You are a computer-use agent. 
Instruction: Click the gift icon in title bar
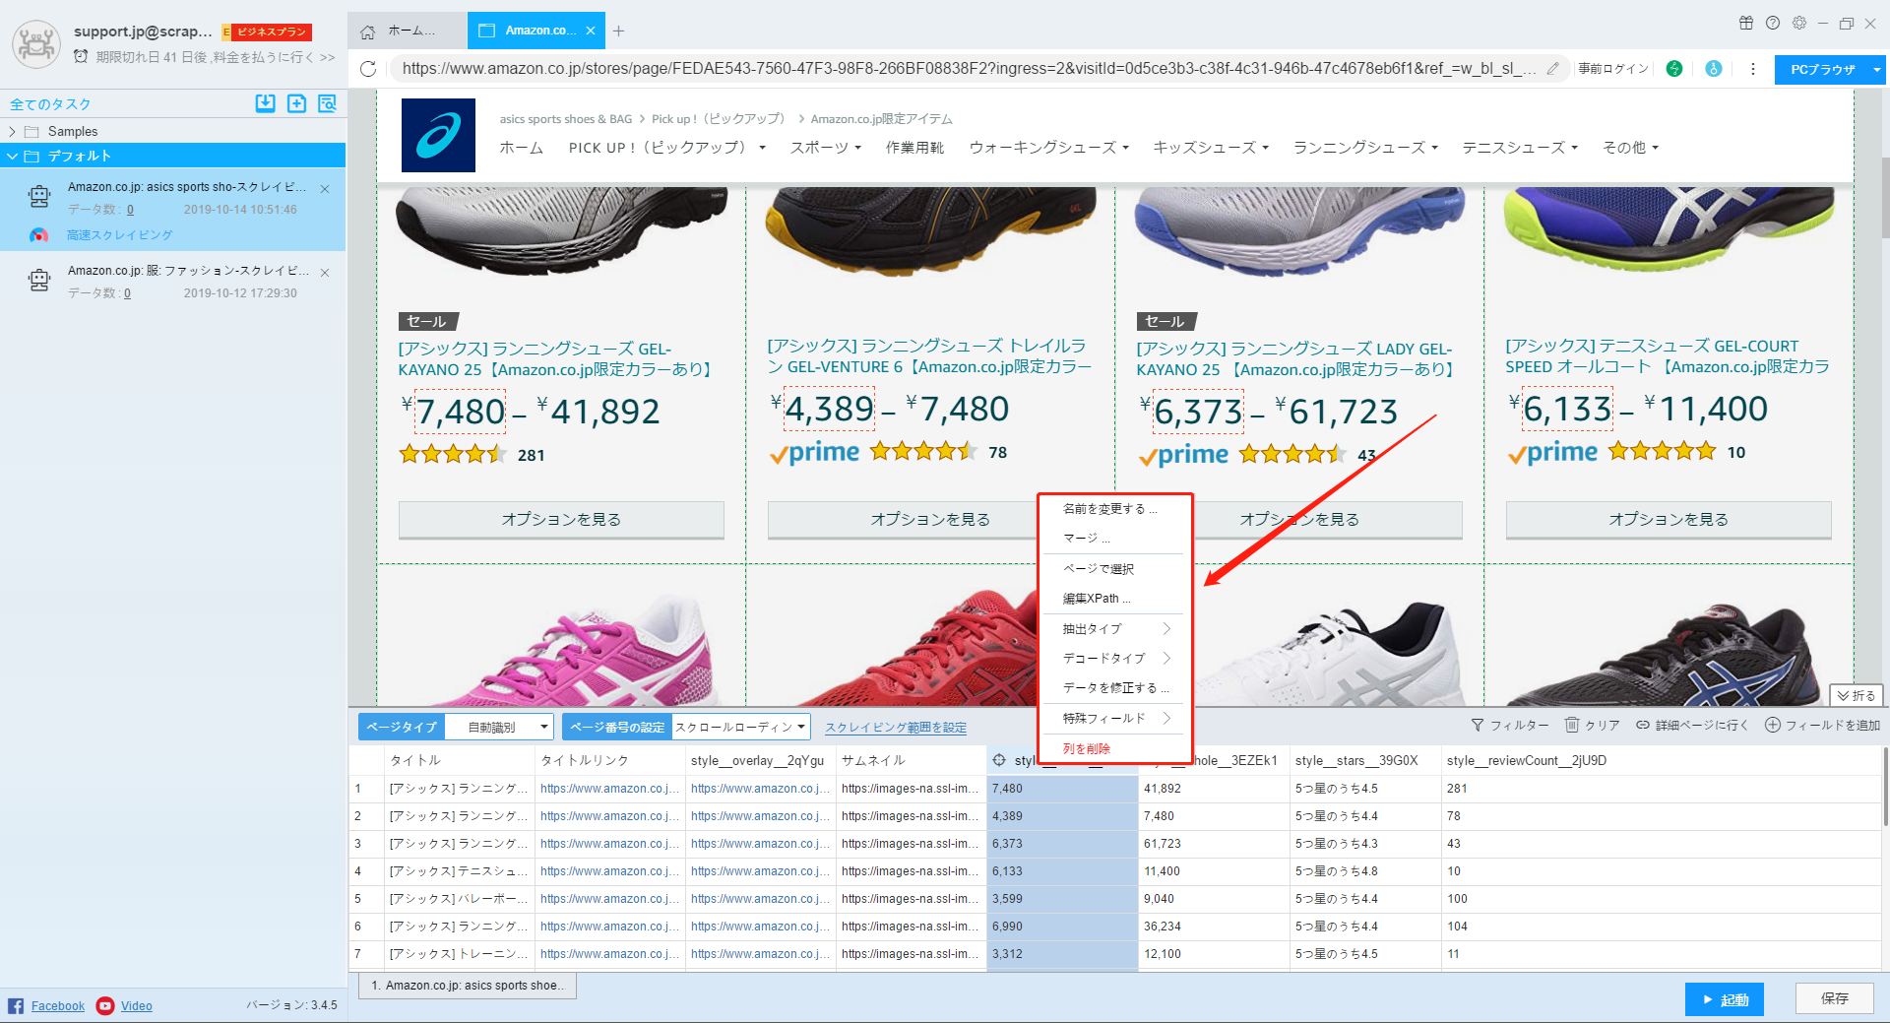[x=1746, y=23]
